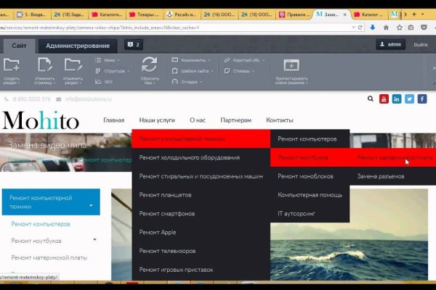The width and height of the screenshot is (436, 290).
Task: Click the Создать раздел icon
Action: [x=12, y=65]
